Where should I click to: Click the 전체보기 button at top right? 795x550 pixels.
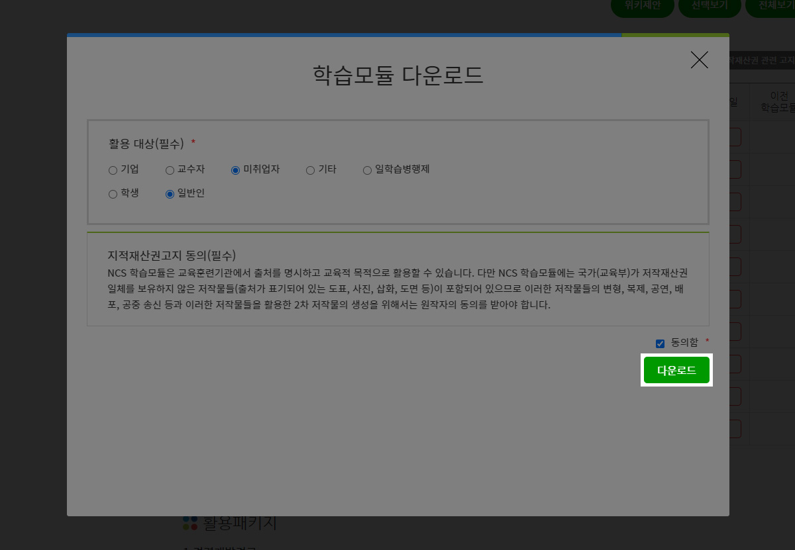772,6
